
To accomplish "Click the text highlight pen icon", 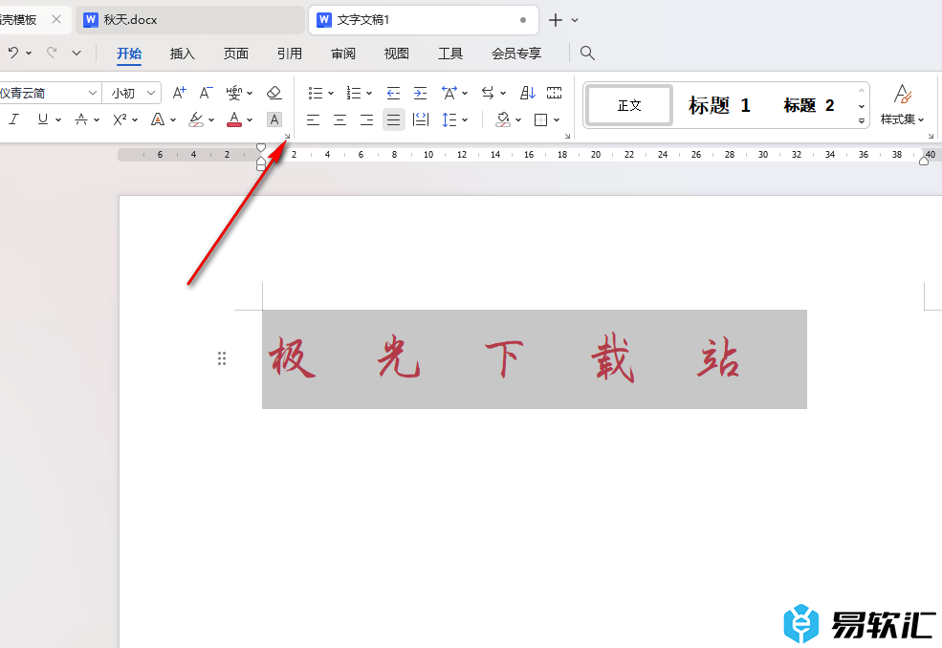I will [x=196, y=119].
